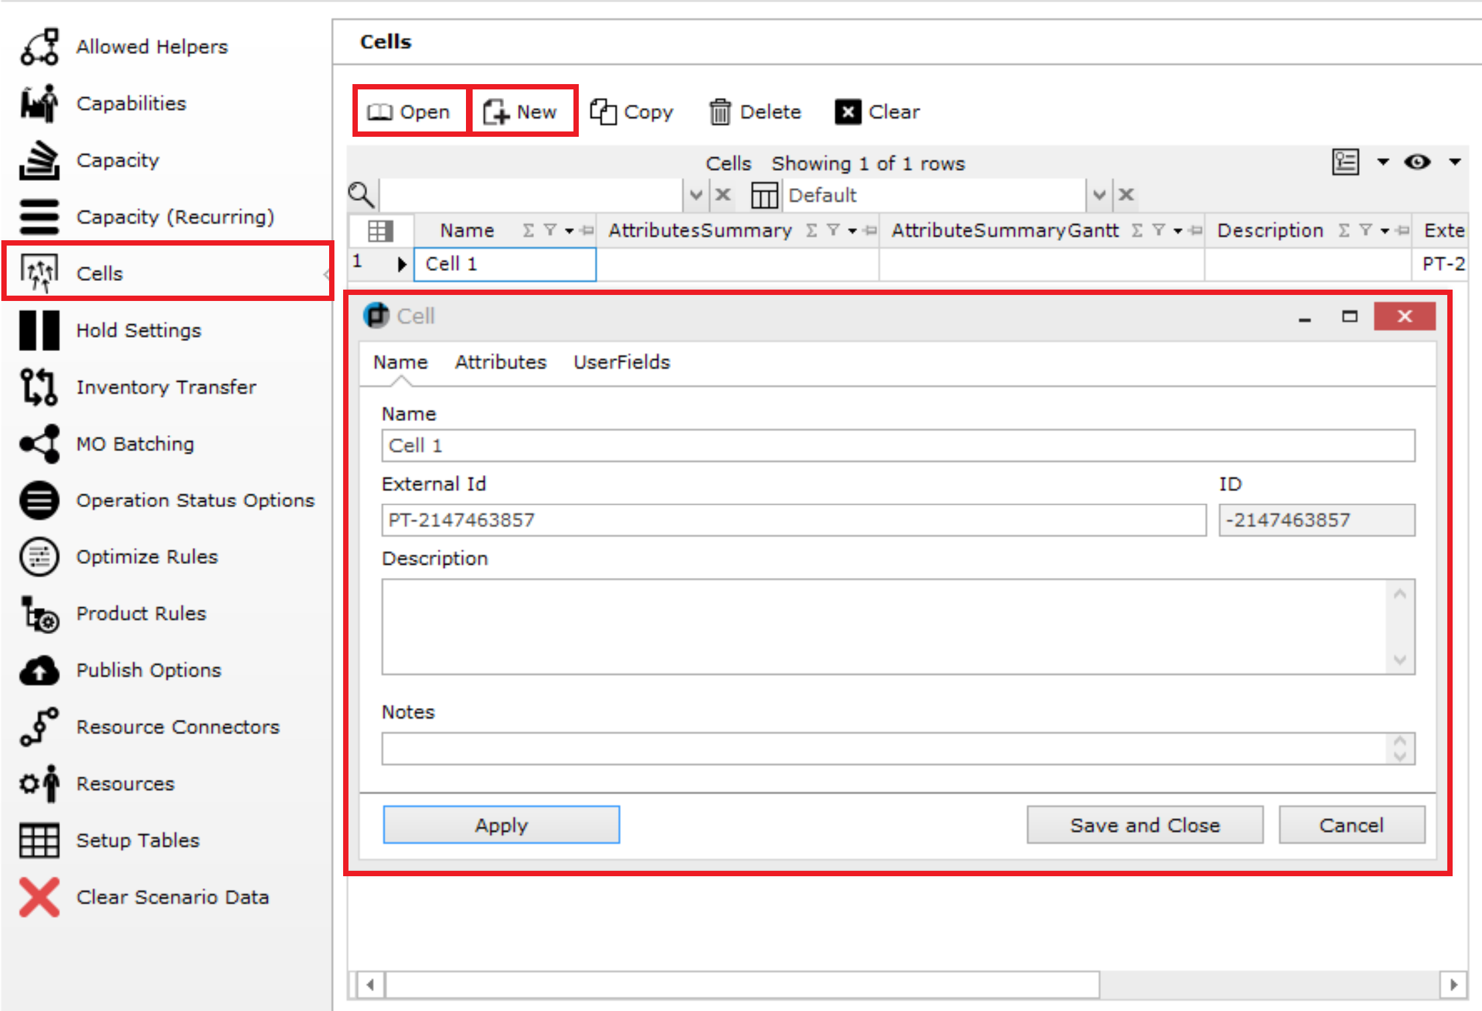Switch to the Attributes tab
This screenshot has width=1482, height=1011.
pyautogui.click(x=501, y=362)
